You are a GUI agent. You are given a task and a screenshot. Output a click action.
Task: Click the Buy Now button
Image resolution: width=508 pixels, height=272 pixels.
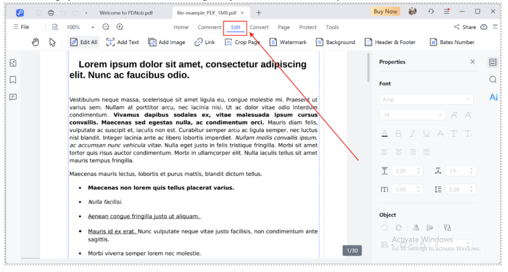[385, 11]
